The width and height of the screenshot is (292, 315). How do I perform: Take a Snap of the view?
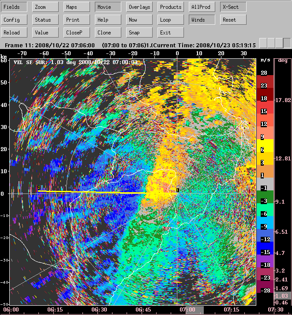[x=139, y=33]
